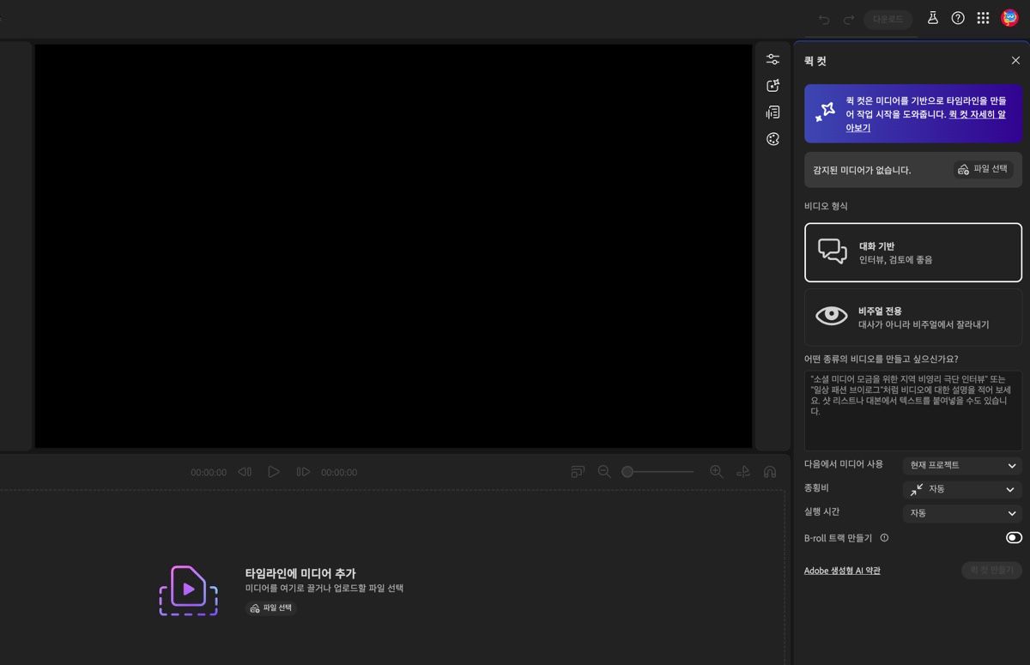Click the timeline zoom out magnifier
The height and width of the screenshot is (665, 1030).
(x=604, y=472)
